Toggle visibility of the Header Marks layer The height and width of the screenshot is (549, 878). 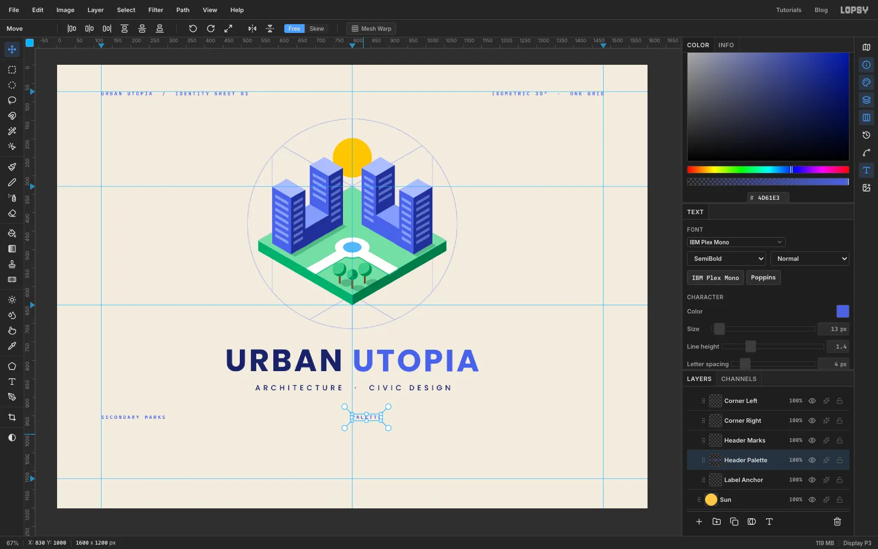point(812,440)
